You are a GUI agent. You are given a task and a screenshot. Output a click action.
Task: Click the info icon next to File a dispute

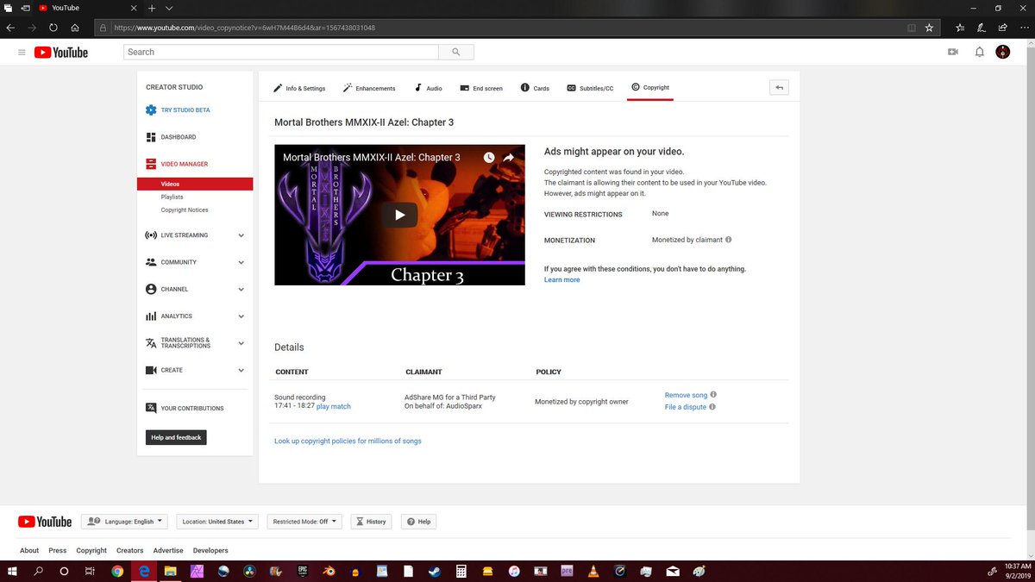coord(712,407)
